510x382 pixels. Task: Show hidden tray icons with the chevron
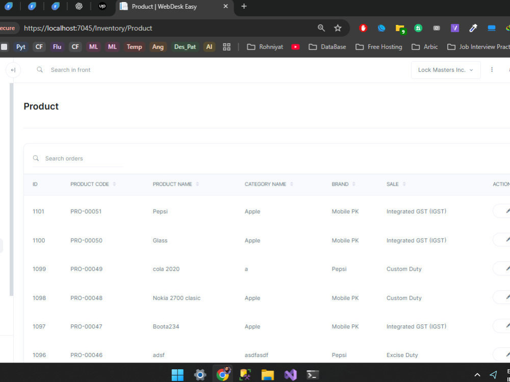[x=477, y=375]
